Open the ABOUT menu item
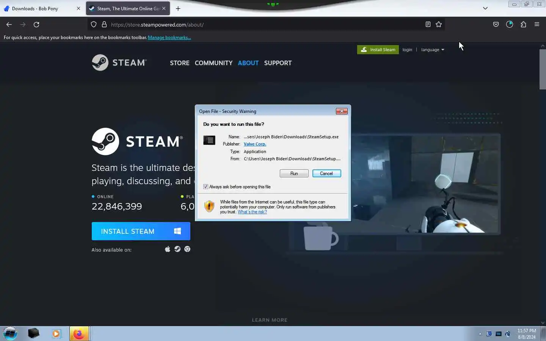 (x=248, y=63)
